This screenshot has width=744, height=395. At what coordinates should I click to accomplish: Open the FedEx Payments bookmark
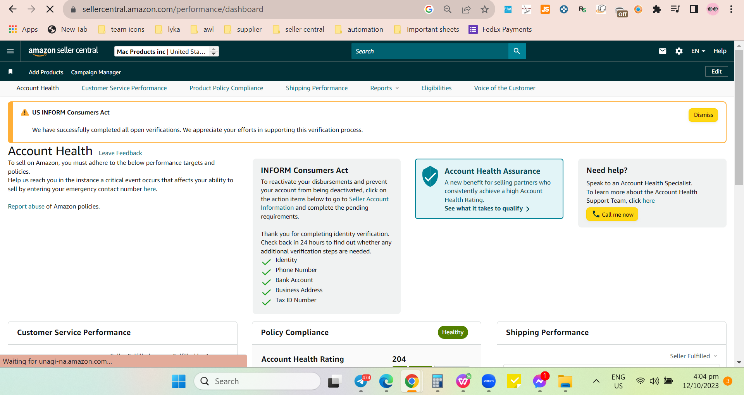(500, 29)
